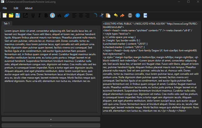
Task: Print the document
Action: coord(130,15)
